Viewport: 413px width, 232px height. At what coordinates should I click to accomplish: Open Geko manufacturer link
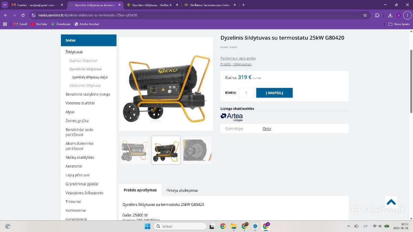coord(267,129)
